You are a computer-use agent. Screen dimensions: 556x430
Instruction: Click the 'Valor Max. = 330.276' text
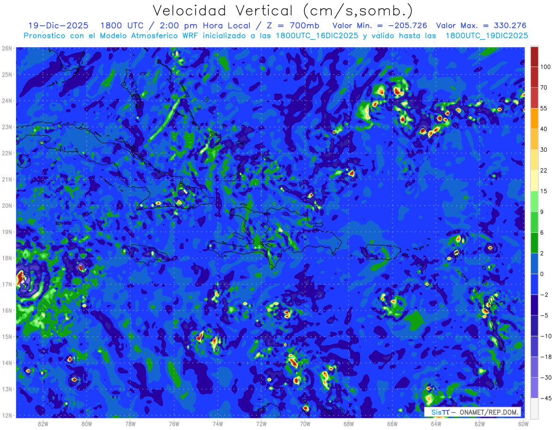click(x=481, y=26)
